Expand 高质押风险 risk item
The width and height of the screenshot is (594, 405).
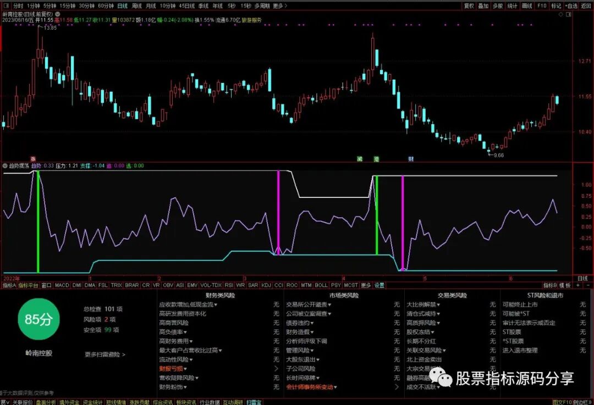(423, 323)
